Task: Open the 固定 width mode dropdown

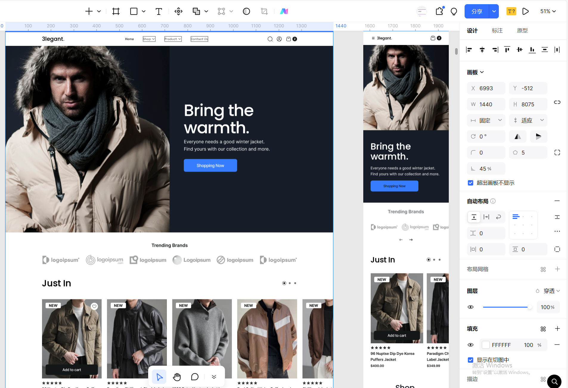Action: tap(486, 120)
